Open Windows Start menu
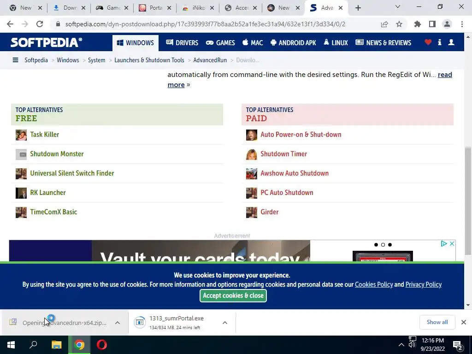 [x=11, y=345]
